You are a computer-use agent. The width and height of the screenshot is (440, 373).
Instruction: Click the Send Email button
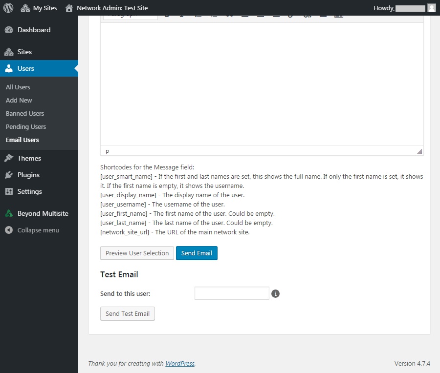197,253
